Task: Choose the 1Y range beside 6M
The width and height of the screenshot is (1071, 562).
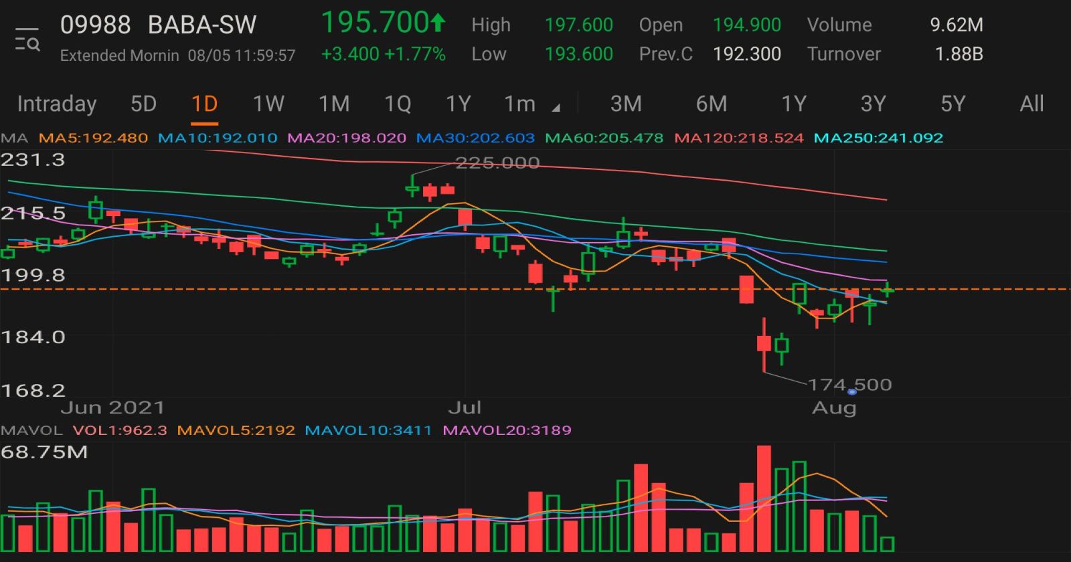Action: pyautogui.click(x=795, y=104)
